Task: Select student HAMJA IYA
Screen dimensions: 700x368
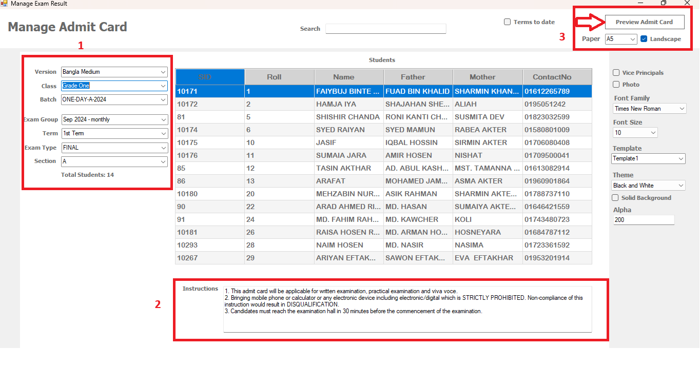Action: coord(349,104)
